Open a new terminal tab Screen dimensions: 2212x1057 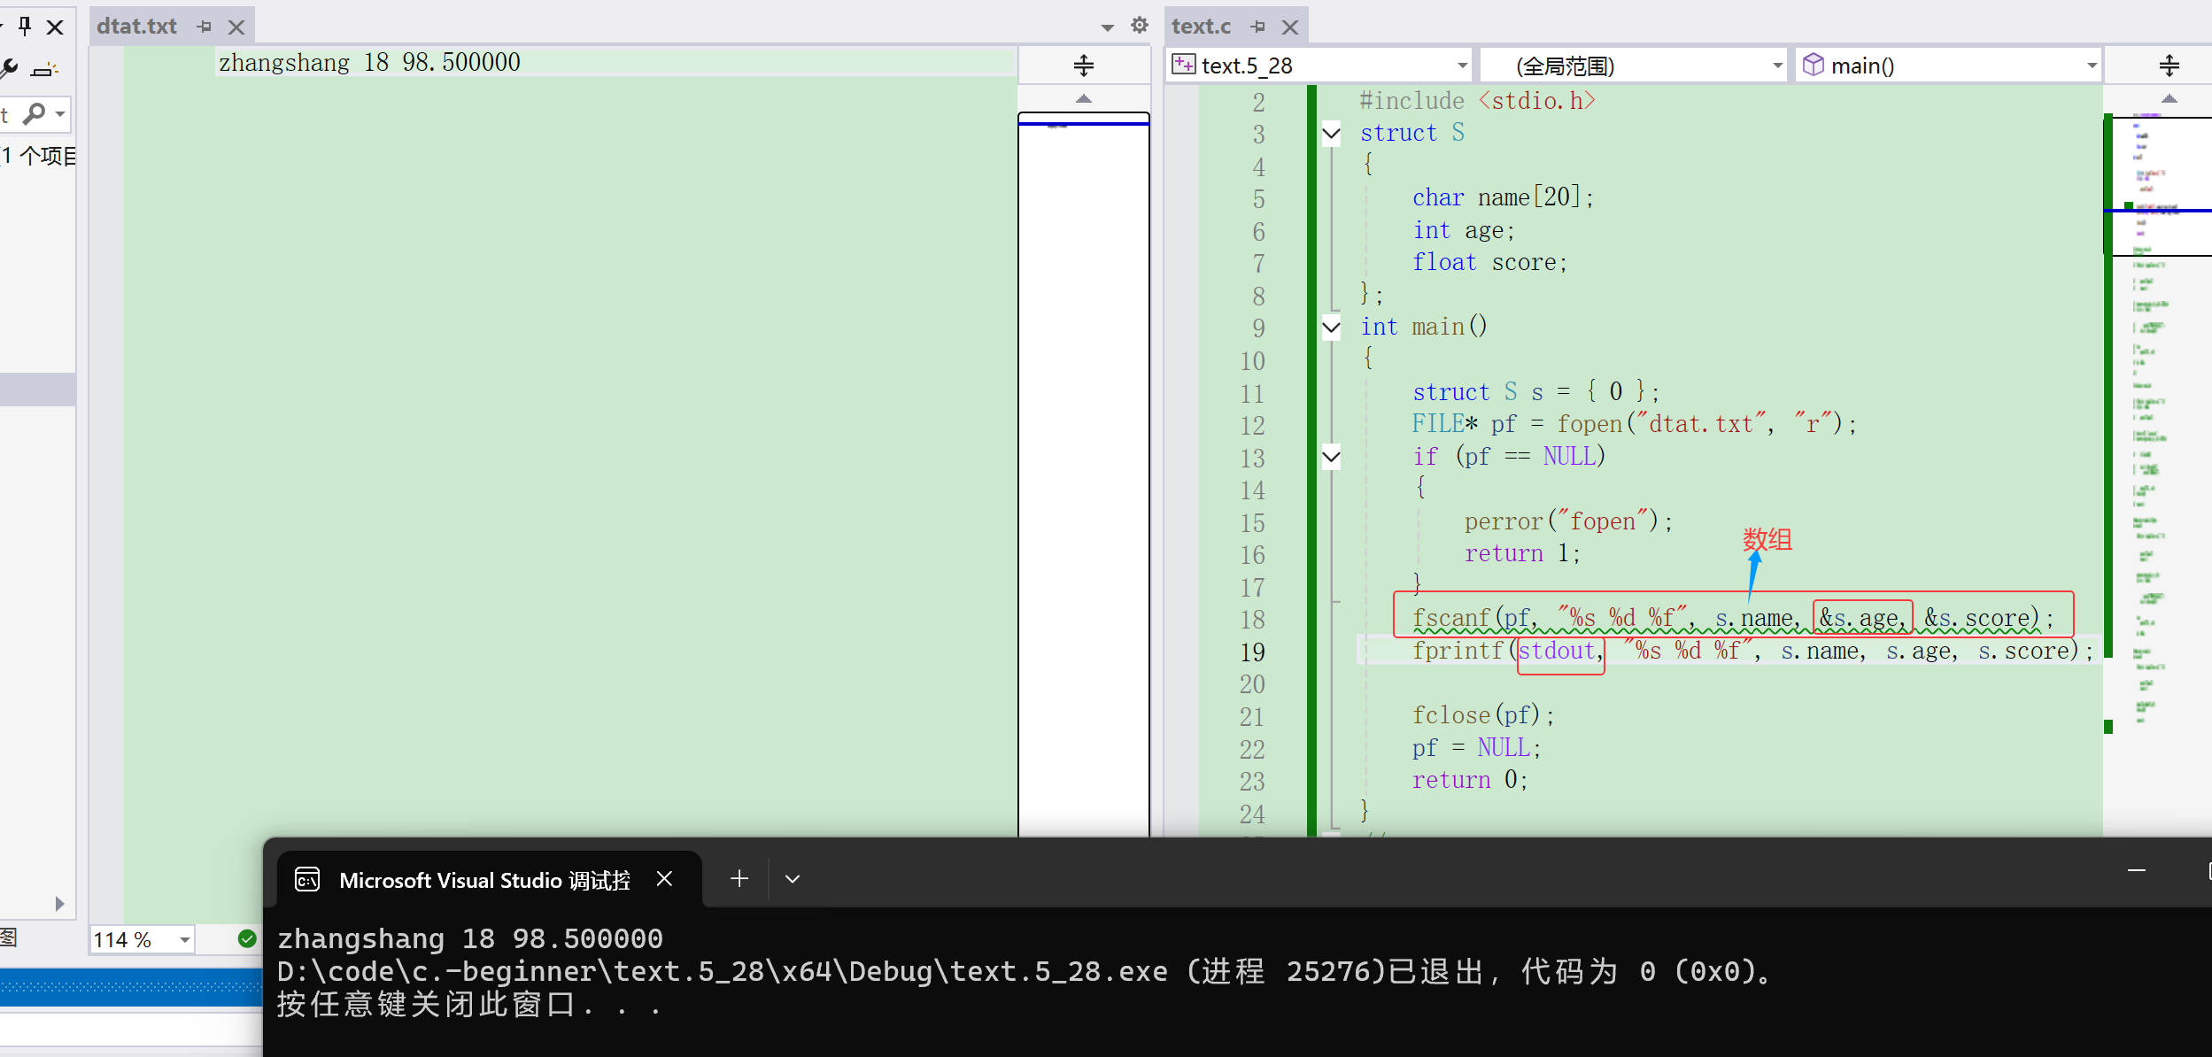739,878
